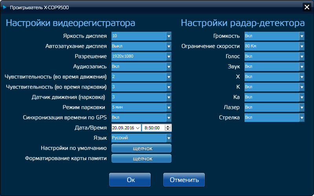The width and height of the screenshot is (314, 196).
Task: Open the Аудиозапись dropdown
Action: pyautogui.click(x=141, y=67)
